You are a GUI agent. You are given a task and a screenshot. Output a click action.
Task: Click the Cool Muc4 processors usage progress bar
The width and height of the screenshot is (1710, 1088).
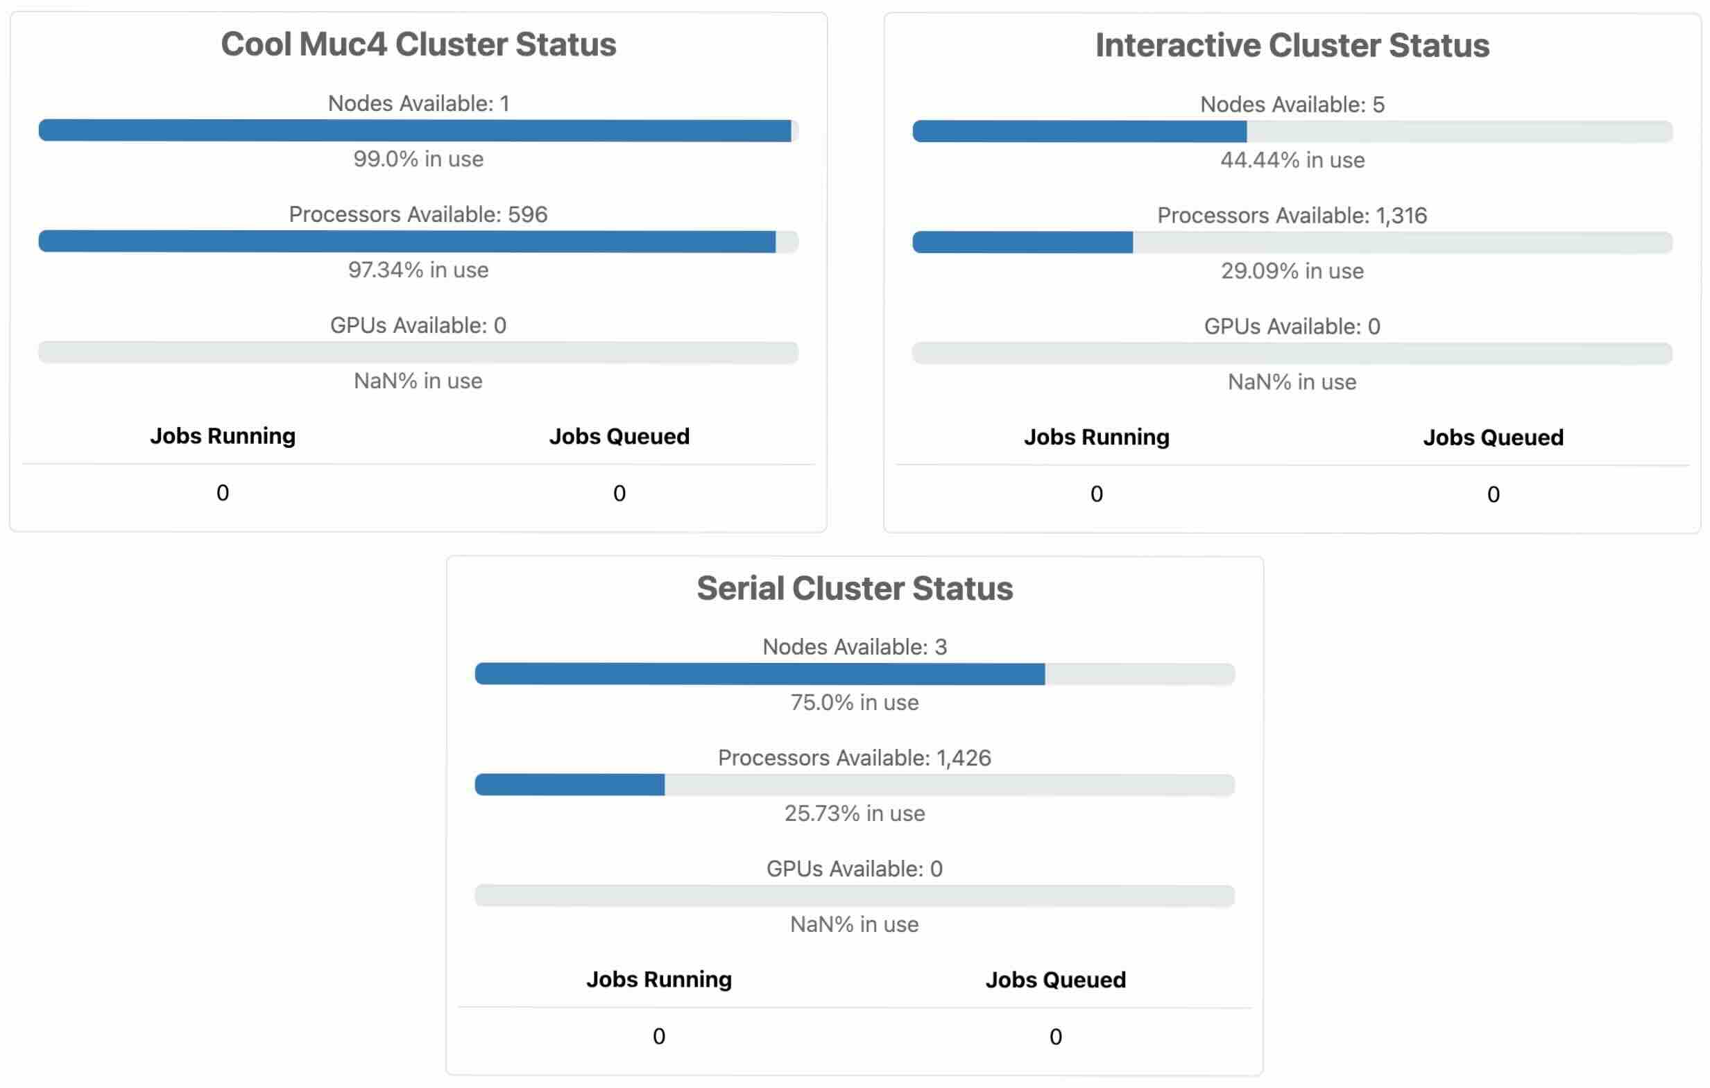418,241
